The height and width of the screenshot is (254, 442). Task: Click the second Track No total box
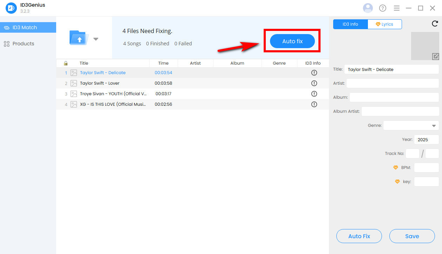tap(432, 154)
